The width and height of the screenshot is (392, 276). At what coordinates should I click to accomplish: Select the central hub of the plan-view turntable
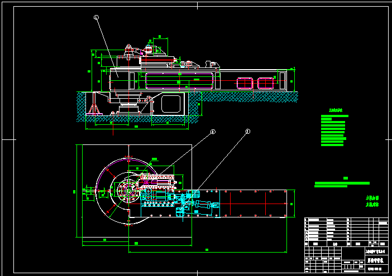128,191
